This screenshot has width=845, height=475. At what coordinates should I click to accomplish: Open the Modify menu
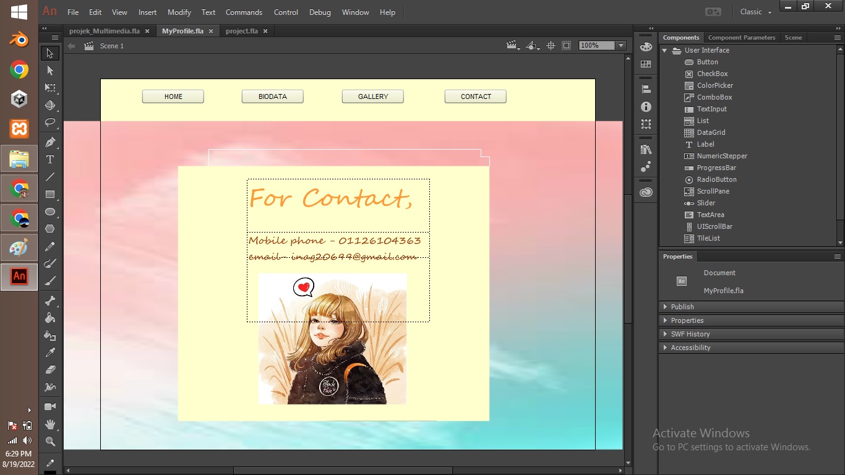click(179, 12)
